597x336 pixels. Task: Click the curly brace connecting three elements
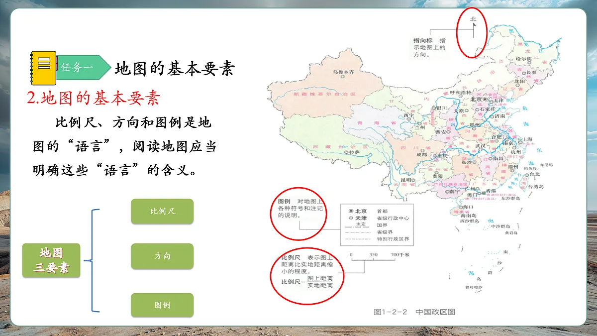click(x=93, y=260)
